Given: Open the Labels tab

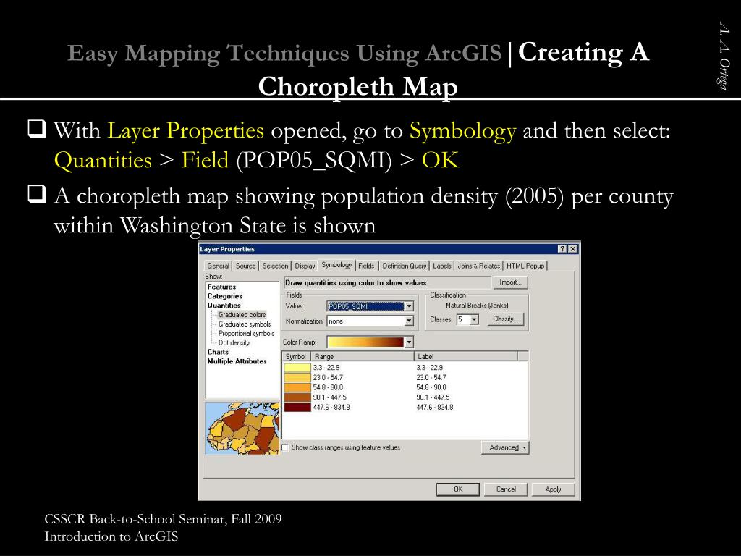Looking at the screenshot, I should point(442,266).
